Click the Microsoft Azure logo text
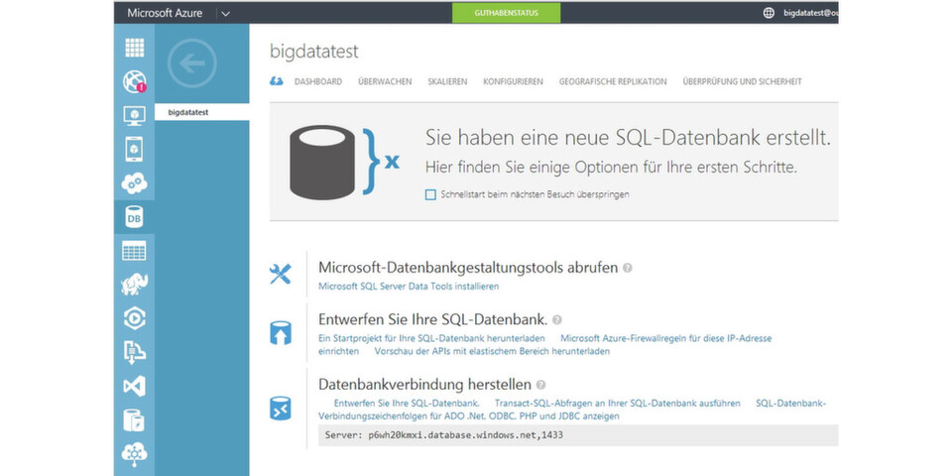952x476 pixels. pyautogui.click(x=165, y=13)
